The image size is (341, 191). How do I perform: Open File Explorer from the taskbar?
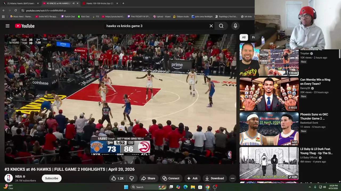(x=193, y=187)
